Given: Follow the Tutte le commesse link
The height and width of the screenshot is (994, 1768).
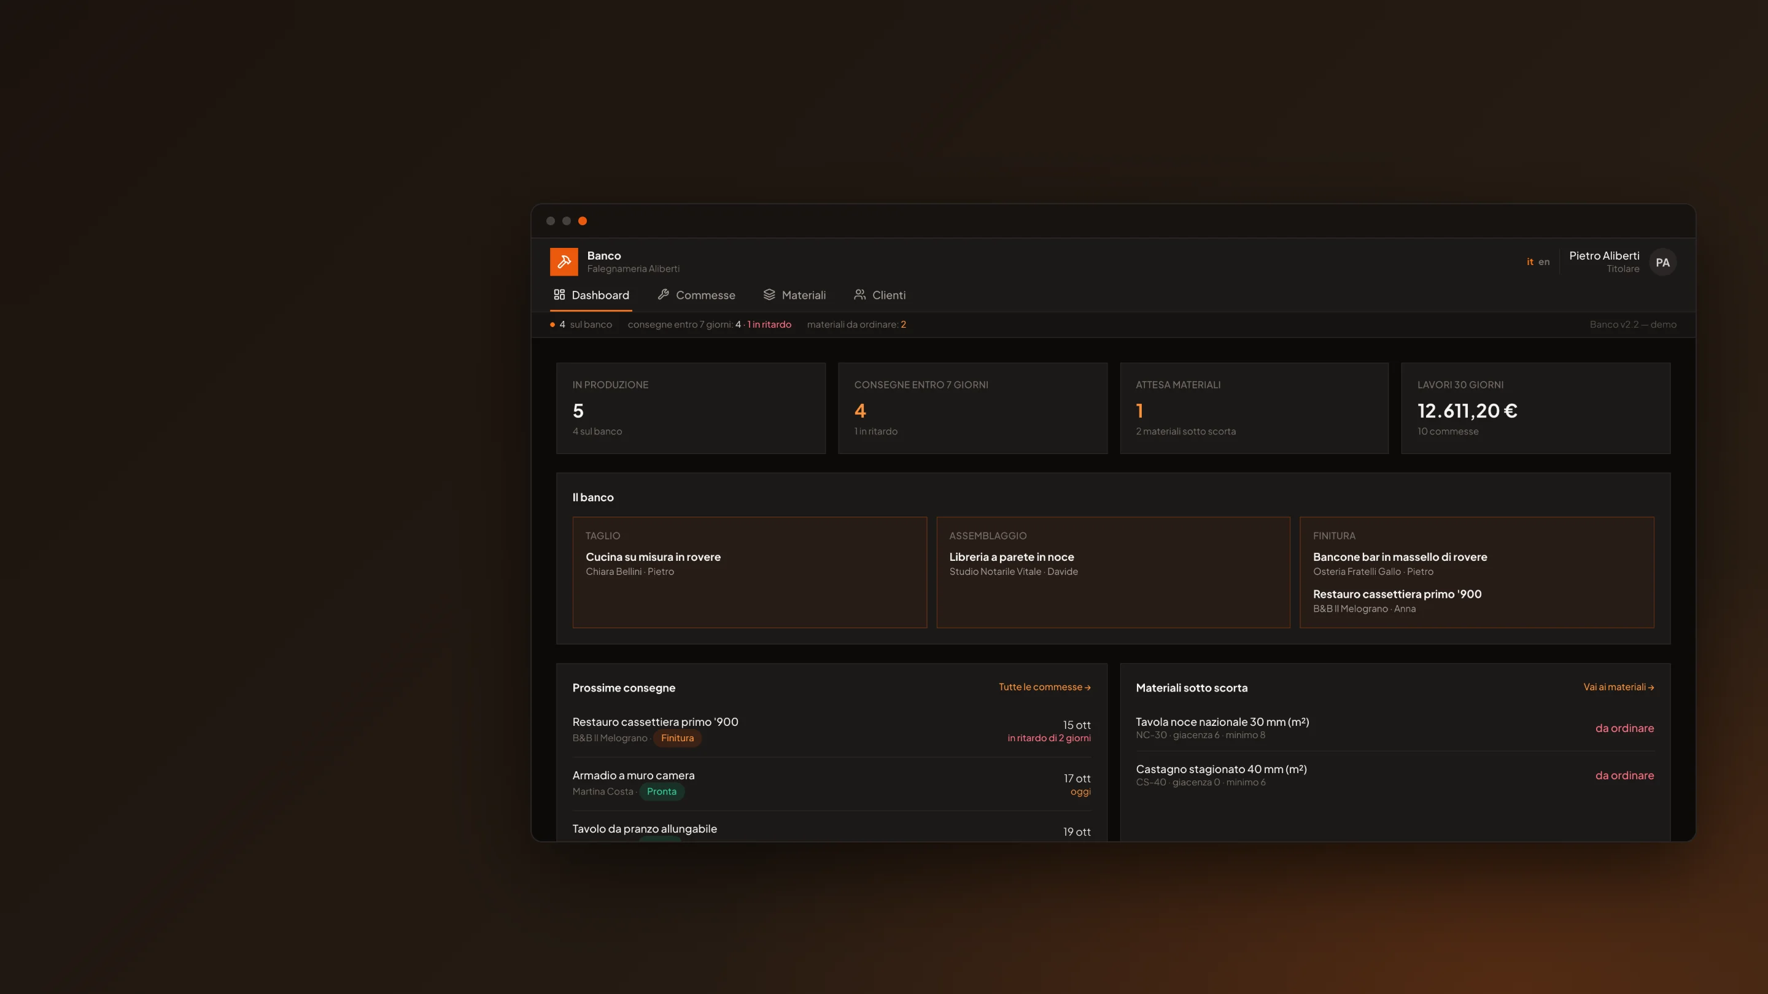Looking at the screenshot, I should pyautogui.click(x=1044, y=687).
